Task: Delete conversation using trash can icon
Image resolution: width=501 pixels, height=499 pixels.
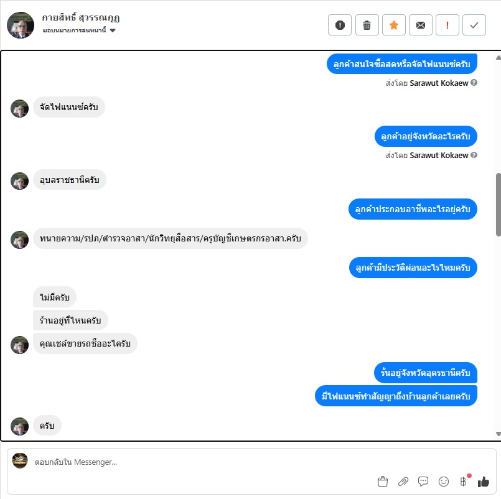Action: (x=367, y=25)
